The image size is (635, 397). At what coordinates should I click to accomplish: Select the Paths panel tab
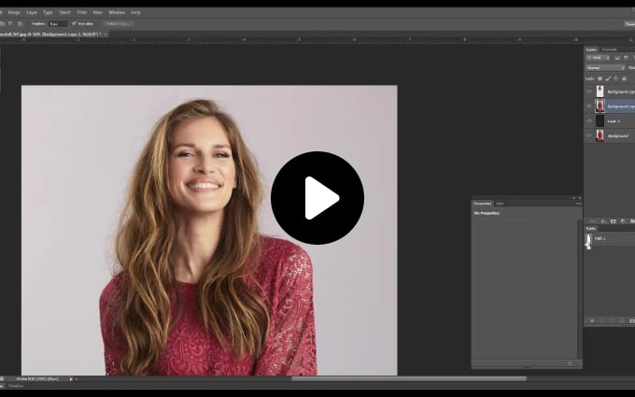591,229
